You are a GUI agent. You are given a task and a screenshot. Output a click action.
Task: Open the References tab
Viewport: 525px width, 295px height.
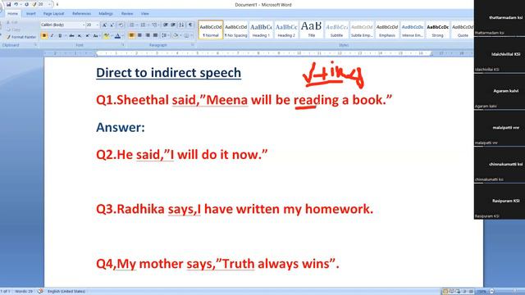coord(82,14)
